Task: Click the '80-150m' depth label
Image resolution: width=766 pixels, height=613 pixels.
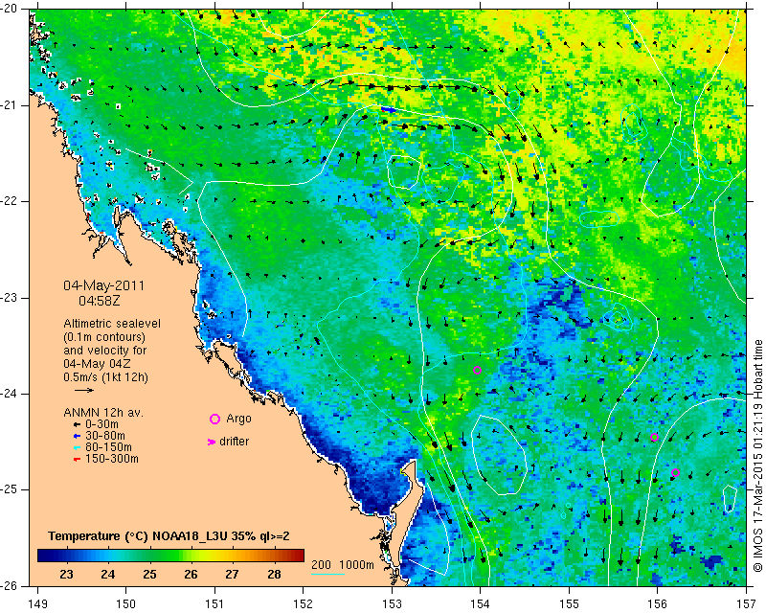Action: coord(108,447)
